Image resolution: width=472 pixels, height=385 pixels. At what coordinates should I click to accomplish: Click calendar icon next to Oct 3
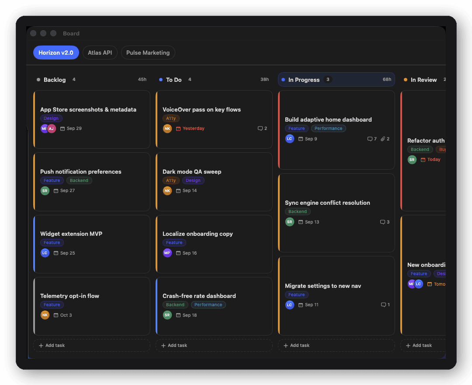[x=56, y=315]
